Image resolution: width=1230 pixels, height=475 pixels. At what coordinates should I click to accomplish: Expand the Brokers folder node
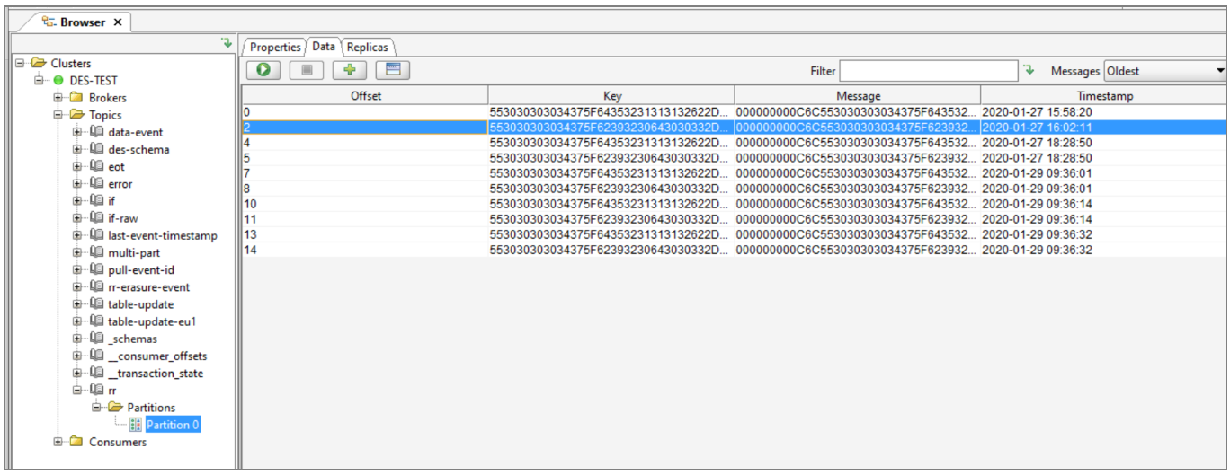pos(58,98)
